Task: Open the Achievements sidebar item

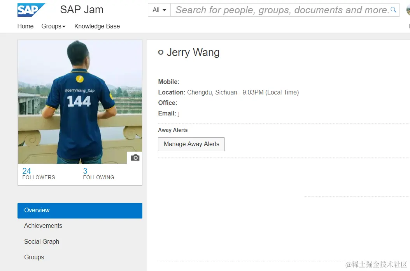Action: click(43, 226)
